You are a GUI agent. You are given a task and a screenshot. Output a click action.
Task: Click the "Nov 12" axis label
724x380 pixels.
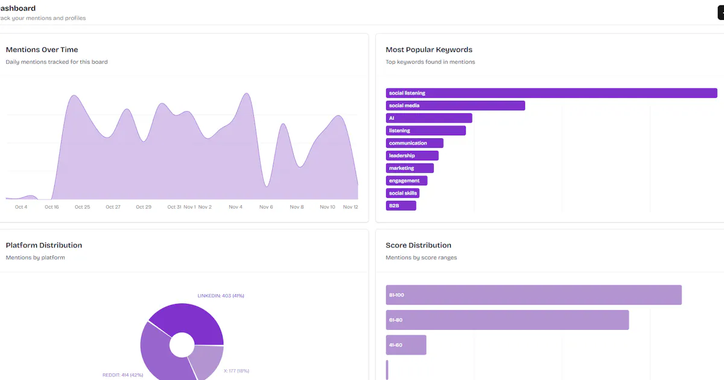351,207
